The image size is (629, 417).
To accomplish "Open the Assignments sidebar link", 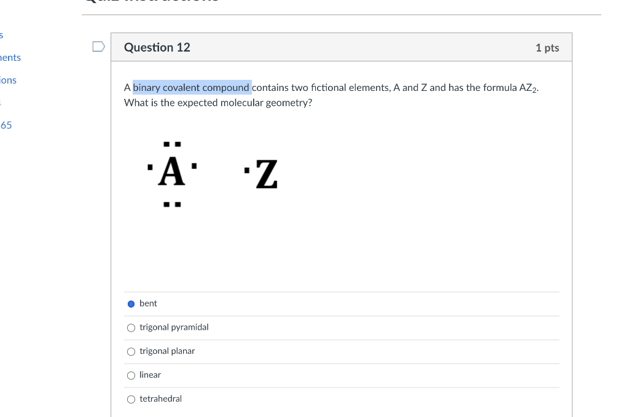I will pos(9,57).
